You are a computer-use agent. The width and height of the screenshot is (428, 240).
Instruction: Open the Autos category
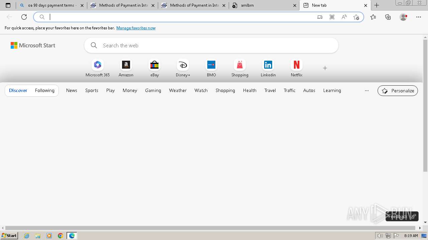[x=309, y=90]
